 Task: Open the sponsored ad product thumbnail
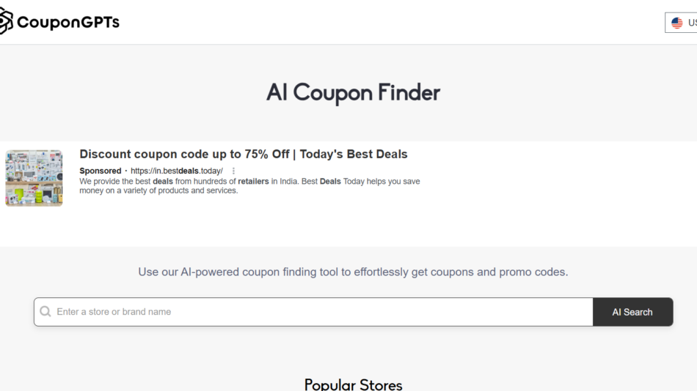tap(34, 178)
